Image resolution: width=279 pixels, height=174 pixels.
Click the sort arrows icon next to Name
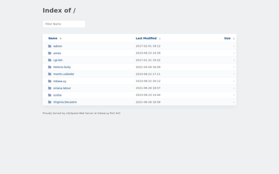point(60,39)
